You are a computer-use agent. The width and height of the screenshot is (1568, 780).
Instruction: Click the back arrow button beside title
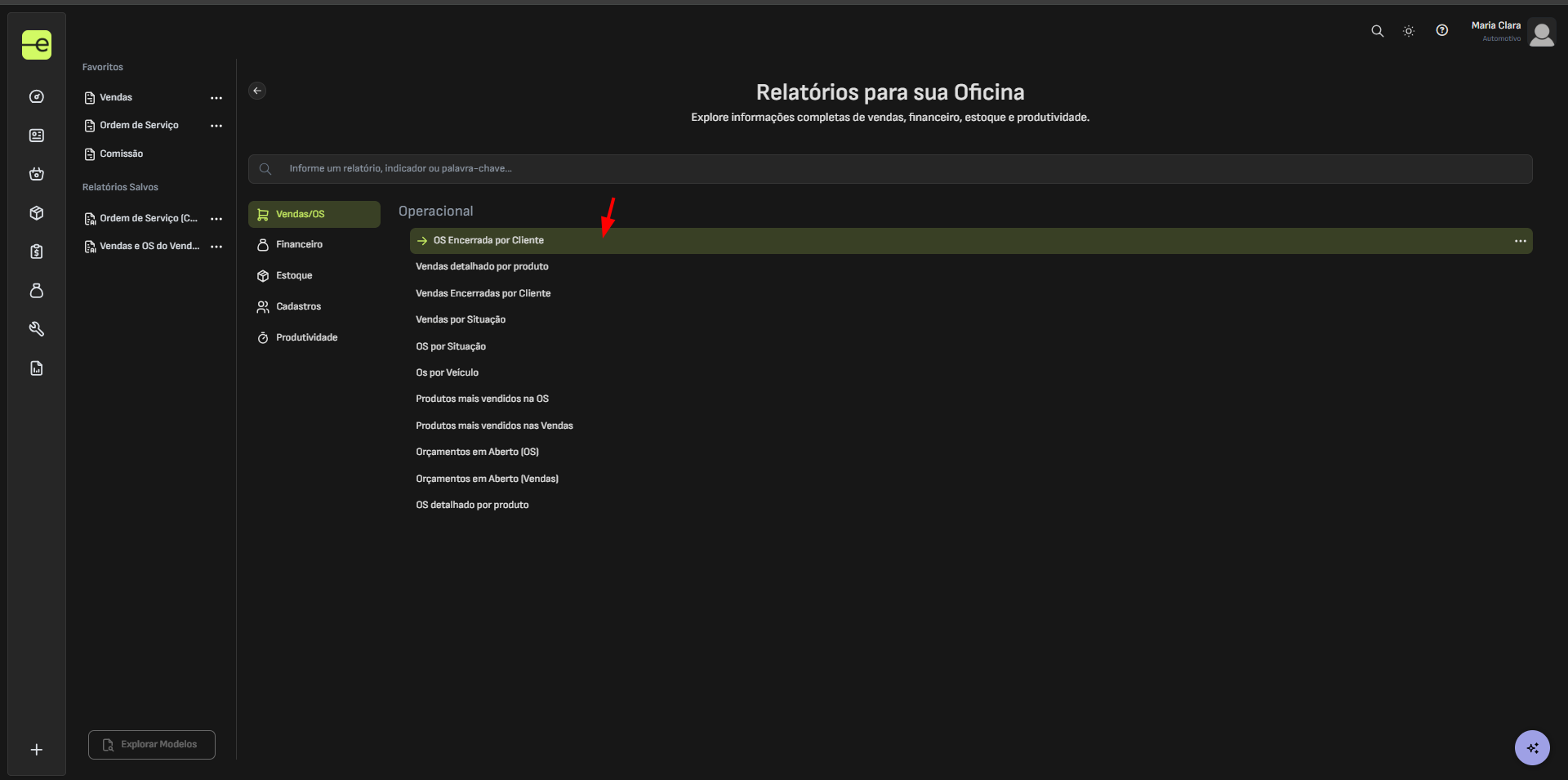point(257,91)
